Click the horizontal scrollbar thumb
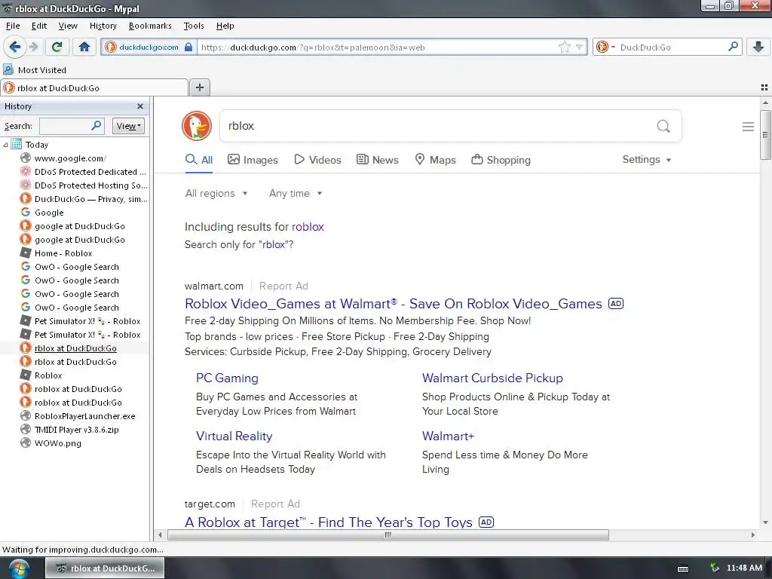Image resolution: width=772 pixels, height=579 pixels. tap(388, 535)
